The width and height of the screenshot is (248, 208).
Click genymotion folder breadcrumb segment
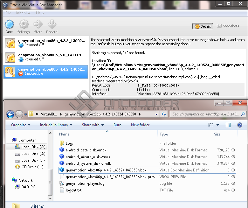(x=100, y=114)
